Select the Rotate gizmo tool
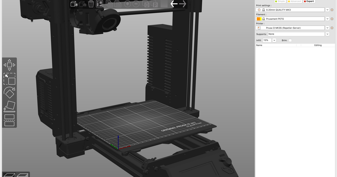 [9, 92]
